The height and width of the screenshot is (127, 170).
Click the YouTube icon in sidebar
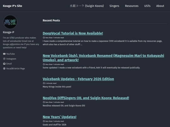point(4,54)
